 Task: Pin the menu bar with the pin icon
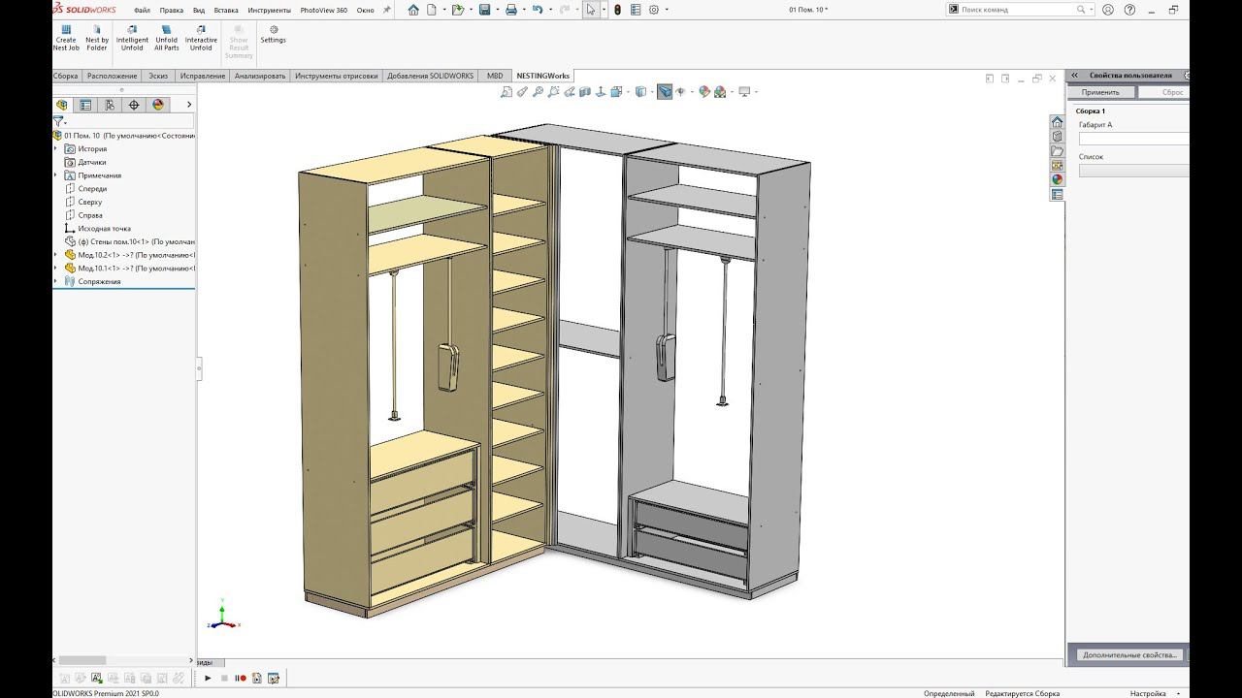point(387,10)
